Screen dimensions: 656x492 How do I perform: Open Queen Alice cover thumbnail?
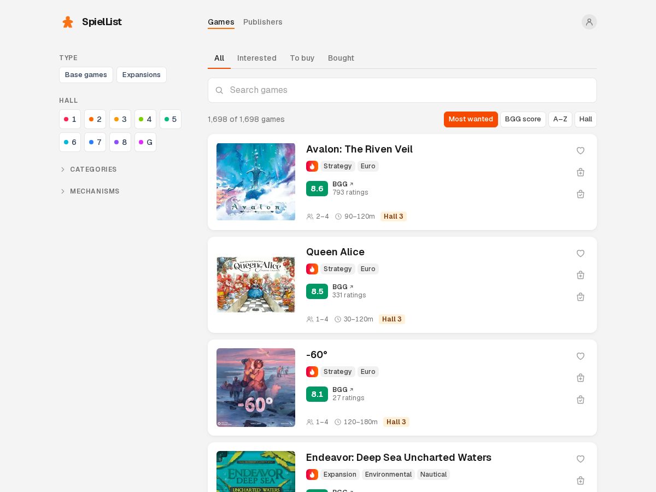256,285
